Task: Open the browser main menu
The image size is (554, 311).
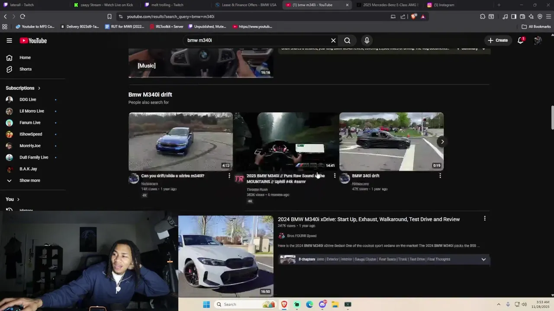Action: click(x=549, y=16)
